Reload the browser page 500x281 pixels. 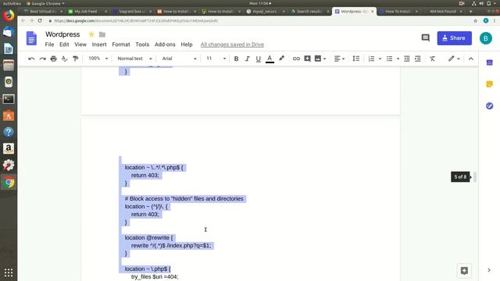click(40, 21)
